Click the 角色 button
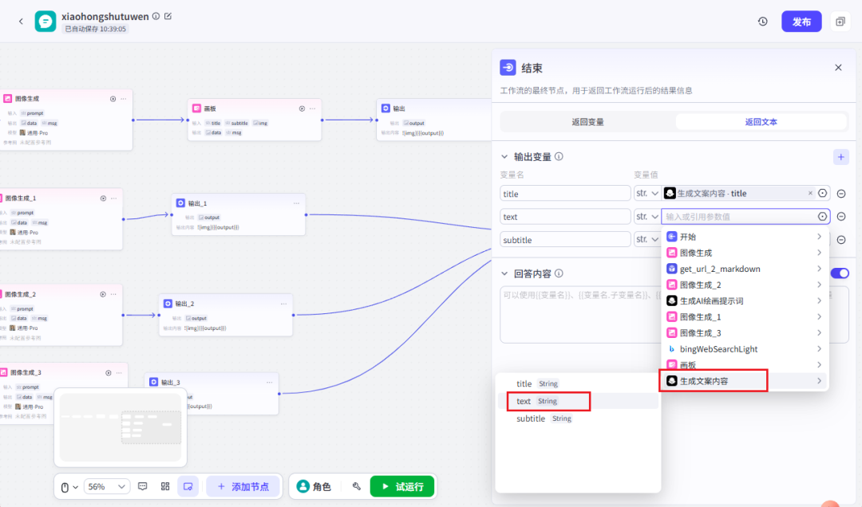This screenshot has width=862, height=507. pos(314,487)
